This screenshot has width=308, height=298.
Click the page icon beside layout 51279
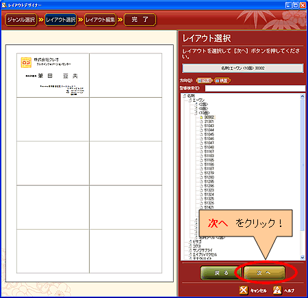201,173
